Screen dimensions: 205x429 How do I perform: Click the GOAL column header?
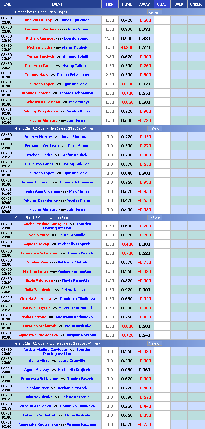(x=162, y=4)
